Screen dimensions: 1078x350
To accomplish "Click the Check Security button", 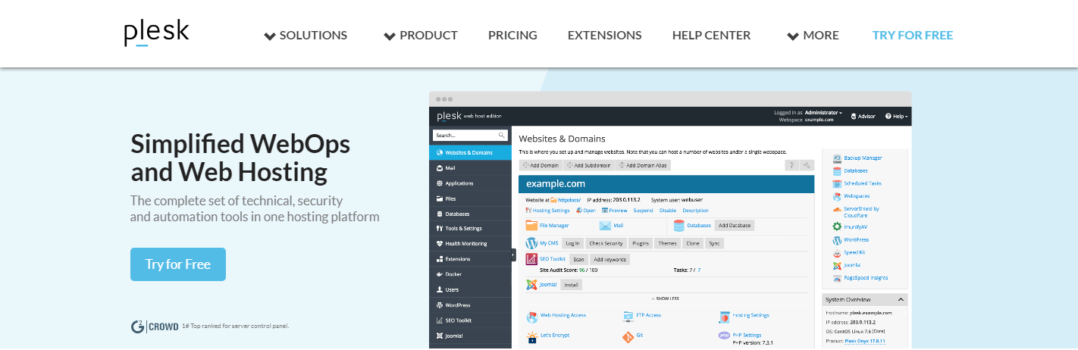I will (606, 243).
